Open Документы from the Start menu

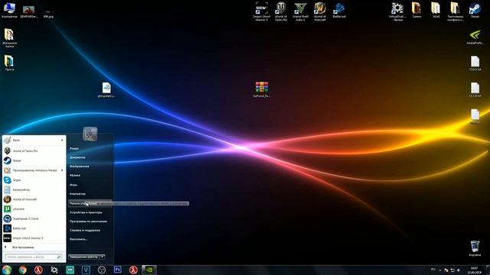tap(77, 157)
